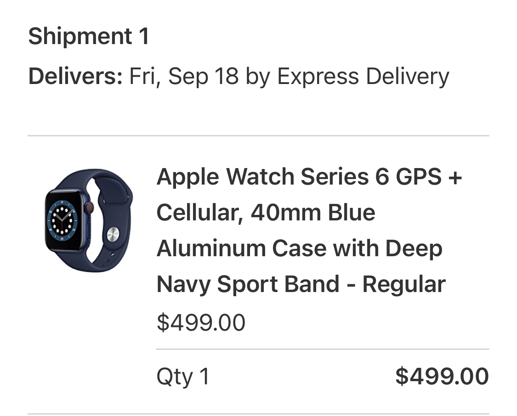Click the bold Delivers label
This screenshot has width=517, height=416.
pyautogui.click(x=75, y=76)
